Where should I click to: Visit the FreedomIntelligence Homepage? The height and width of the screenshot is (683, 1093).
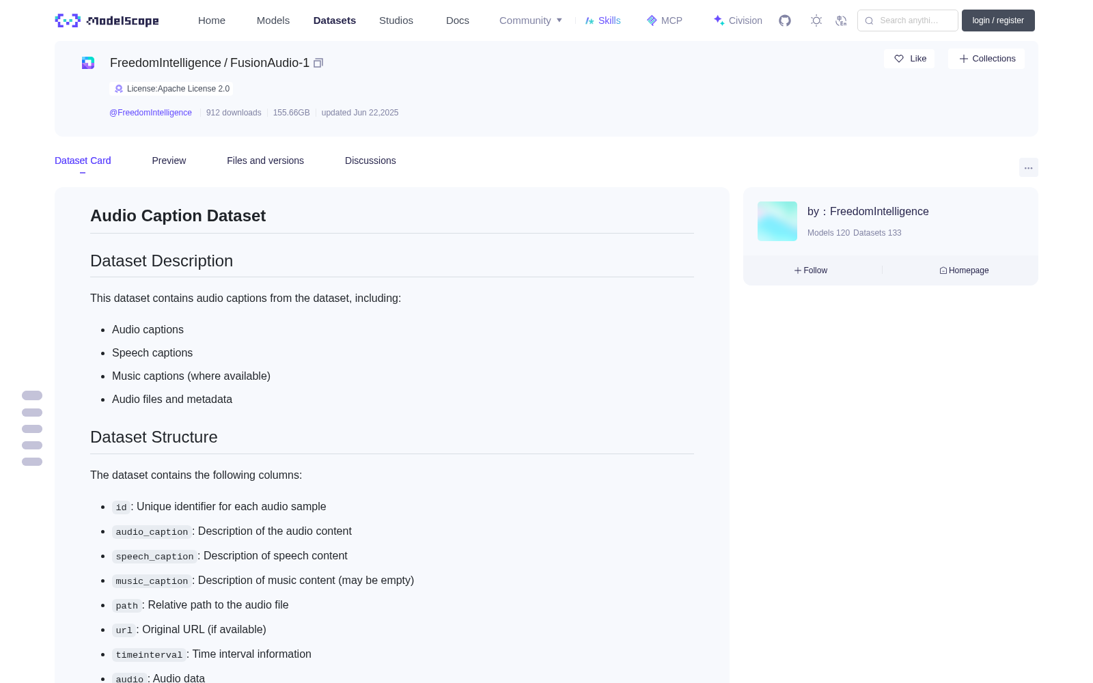point(964,270)
